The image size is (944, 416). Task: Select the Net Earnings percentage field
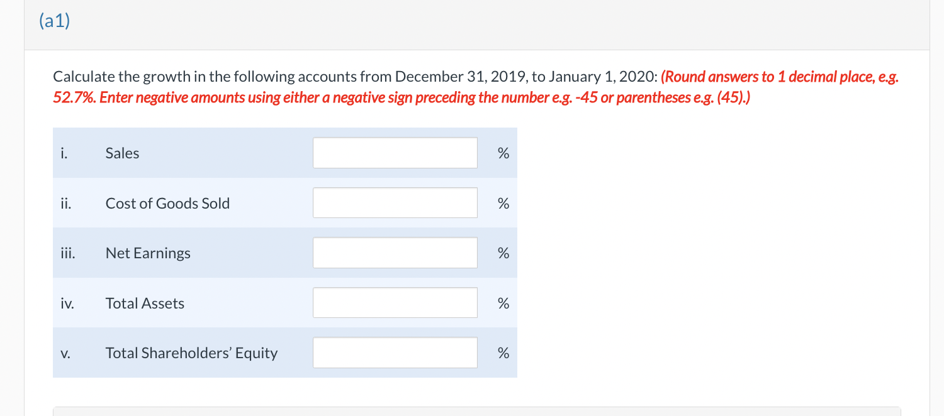tap(395, 253)
